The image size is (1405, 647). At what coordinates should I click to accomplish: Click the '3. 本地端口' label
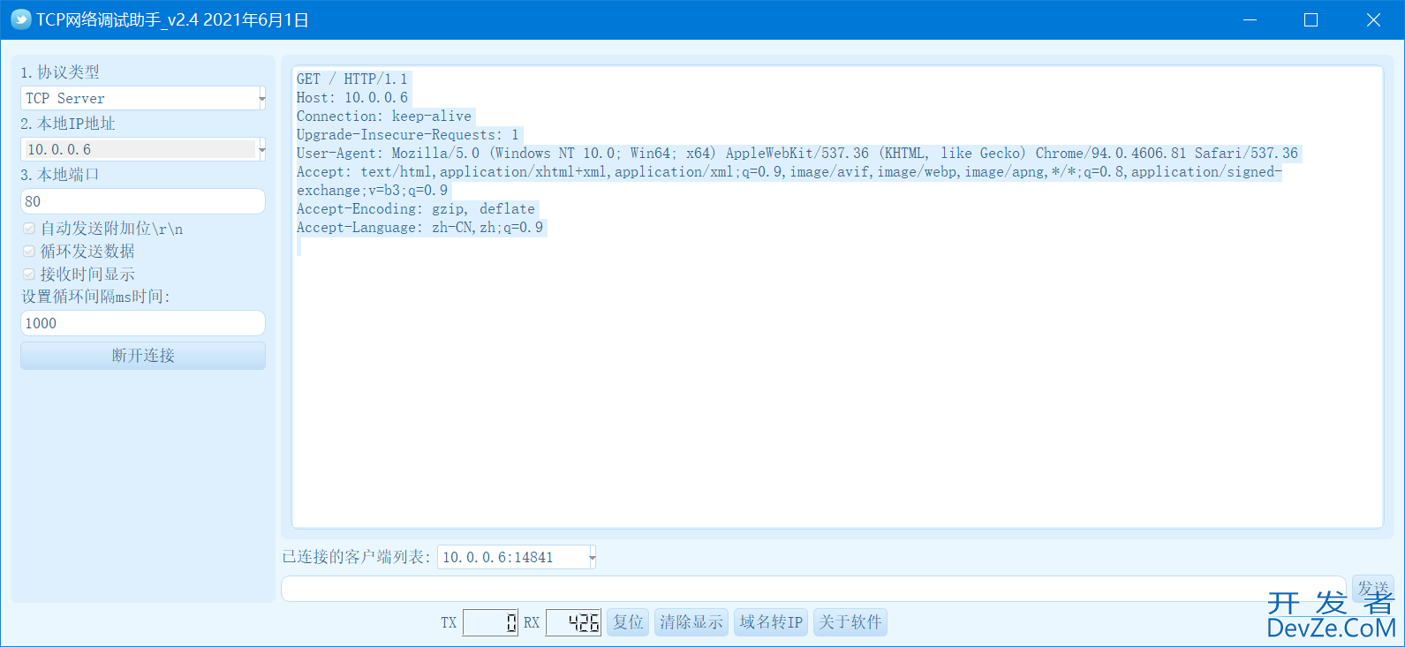60,175
